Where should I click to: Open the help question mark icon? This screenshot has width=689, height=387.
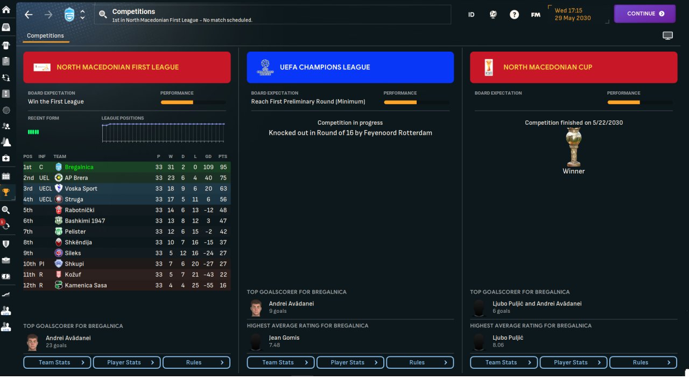[514, 15]
